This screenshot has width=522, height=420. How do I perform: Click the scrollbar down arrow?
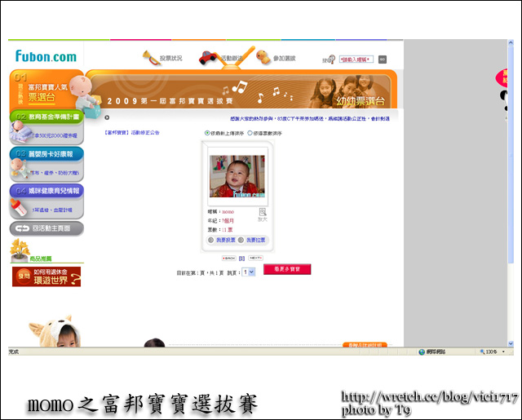511,343
